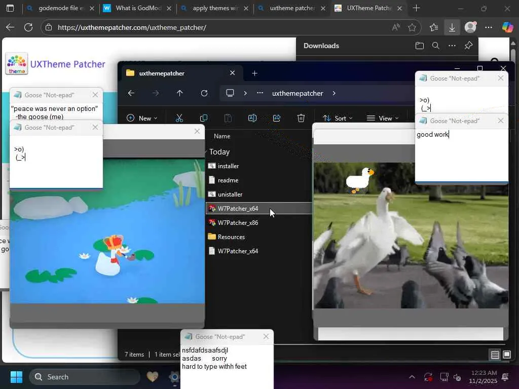This screenshot has width=519, height=389.
Task: Click the Read aloud icon in address bar
Action: 396,27
